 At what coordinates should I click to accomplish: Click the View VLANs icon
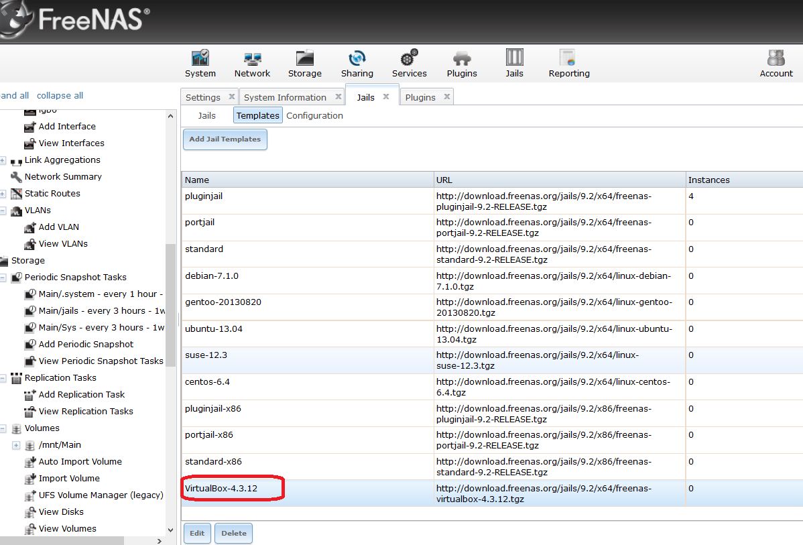[x=30, y=244]
